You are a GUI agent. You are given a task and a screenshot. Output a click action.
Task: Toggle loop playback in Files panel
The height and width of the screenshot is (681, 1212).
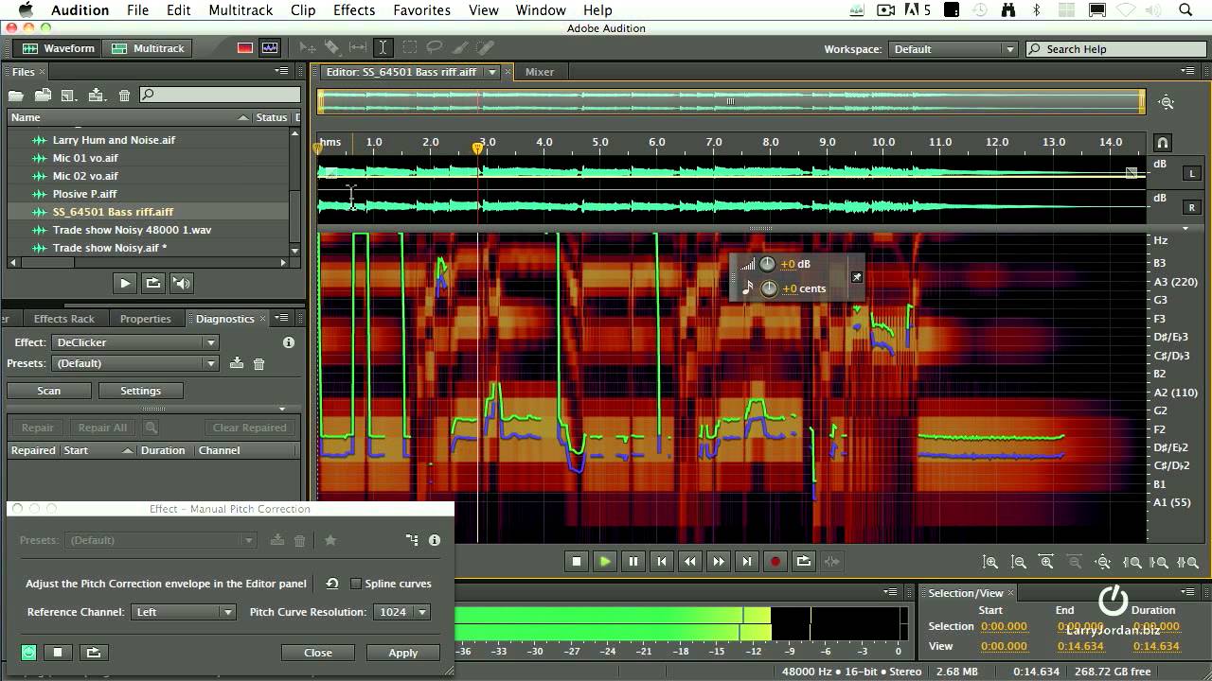152,283
